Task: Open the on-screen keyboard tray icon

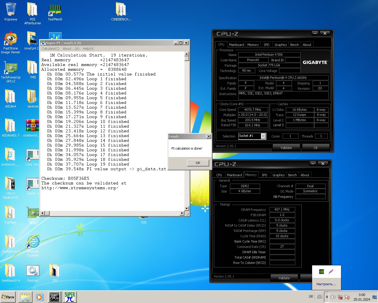Action: coord(319,296)
